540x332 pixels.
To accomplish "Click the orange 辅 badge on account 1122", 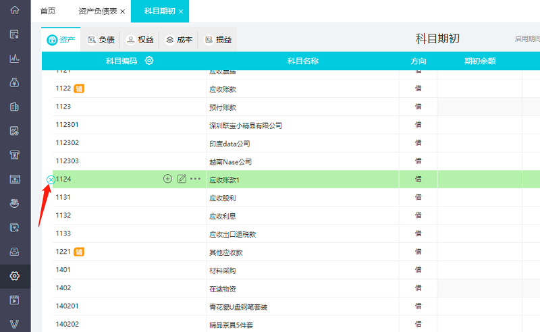I will tap(79, 88).
